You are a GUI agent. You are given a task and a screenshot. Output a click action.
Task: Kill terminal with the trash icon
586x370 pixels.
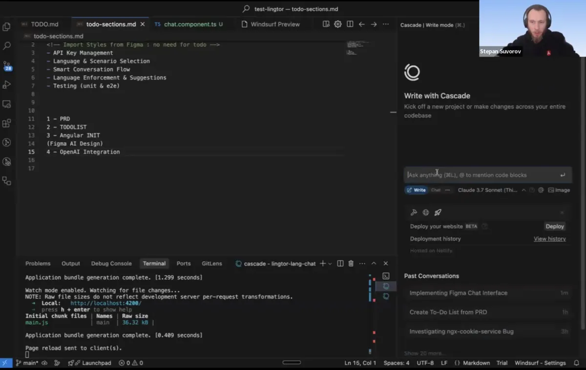click(x=351, y=264)
